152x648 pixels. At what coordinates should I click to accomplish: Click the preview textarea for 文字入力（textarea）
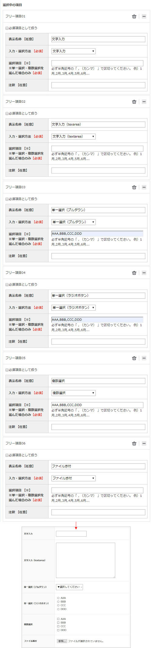point(85,560)
